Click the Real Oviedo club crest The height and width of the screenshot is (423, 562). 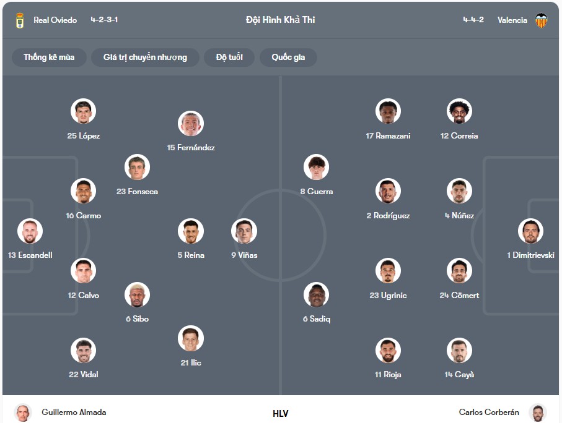point(20,20)
